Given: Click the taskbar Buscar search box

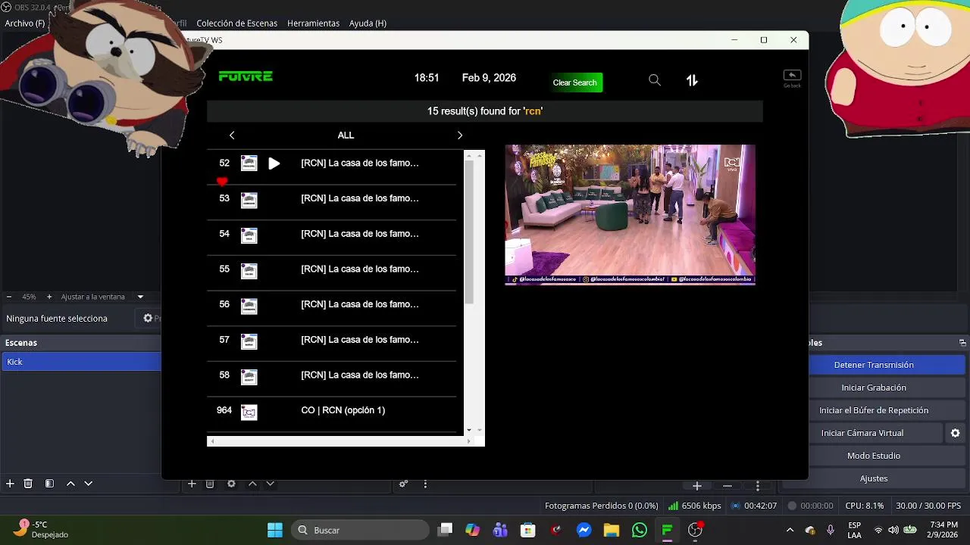Looking at the screenshot, I should click(361, 530).
